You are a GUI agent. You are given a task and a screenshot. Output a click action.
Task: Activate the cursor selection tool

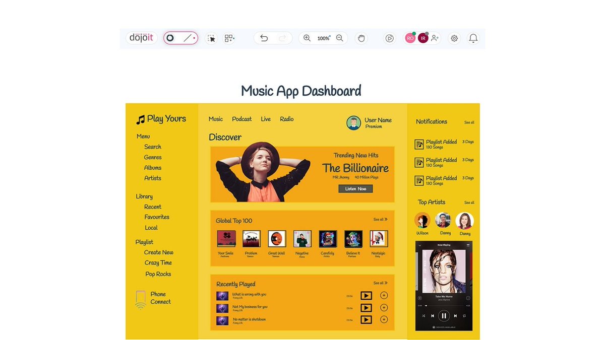[211, 38]
